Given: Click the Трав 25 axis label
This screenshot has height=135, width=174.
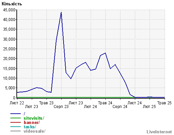Looking at the screenshot, I should 164,103.
